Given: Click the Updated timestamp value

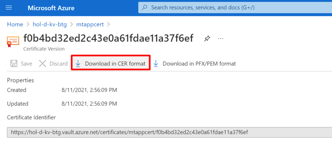Looking at the screenshot, I should coord(89,104).
